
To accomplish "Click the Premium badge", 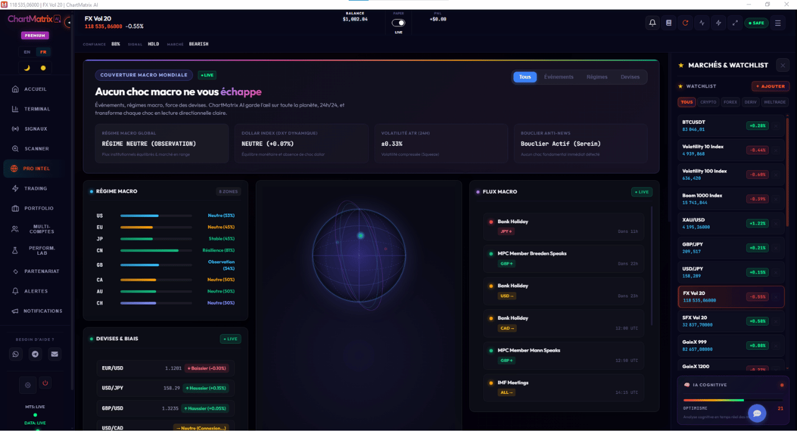I will pyautogui.click(x=35, y=35).
